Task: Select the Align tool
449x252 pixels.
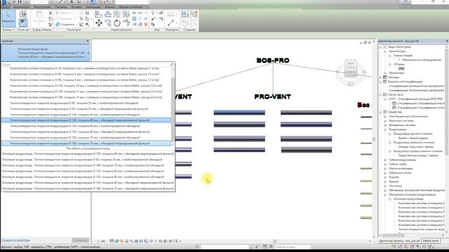Action: tap(99, 14)
